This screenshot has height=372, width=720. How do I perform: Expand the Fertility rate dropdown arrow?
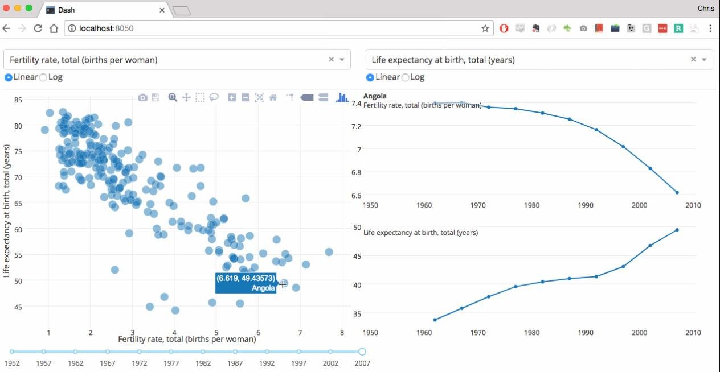click(342, 60)
